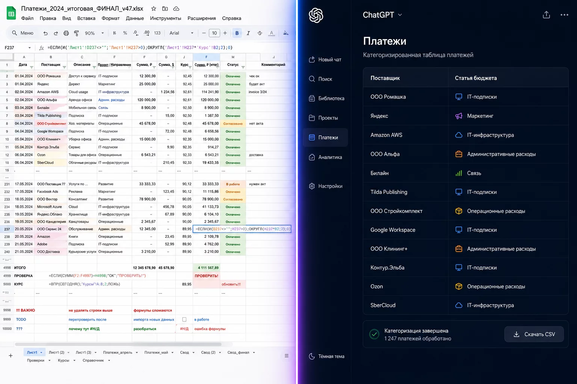Select the paint format roller tool
577x384 pixels.
pyautogui.click(x=76, y=33)
